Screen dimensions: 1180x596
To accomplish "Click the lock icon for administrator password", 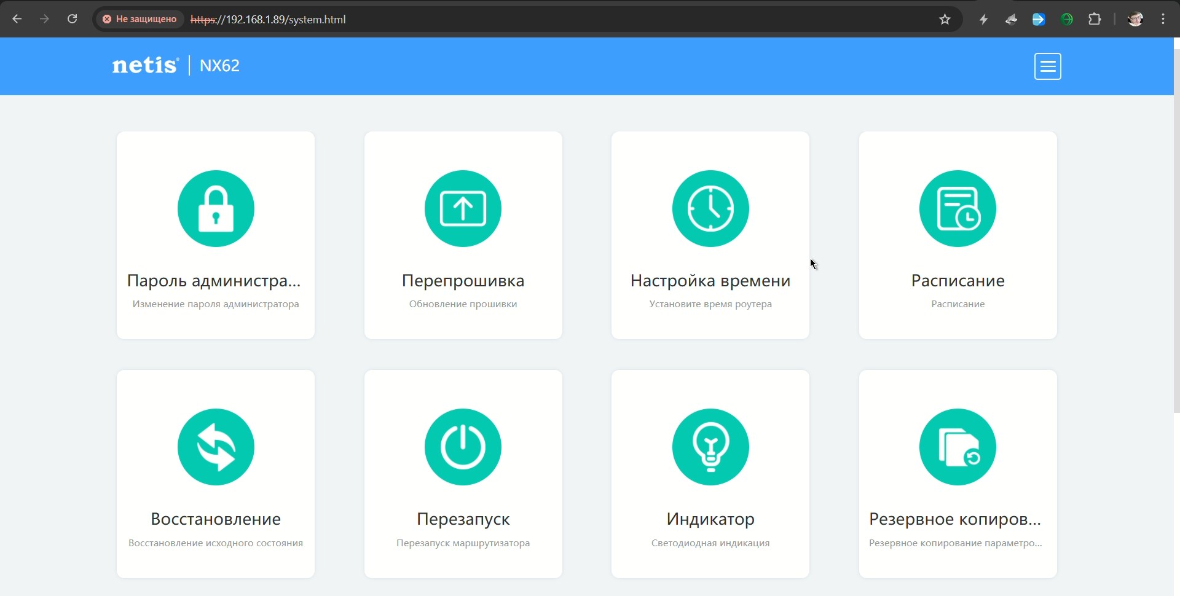I will point(216,208).
